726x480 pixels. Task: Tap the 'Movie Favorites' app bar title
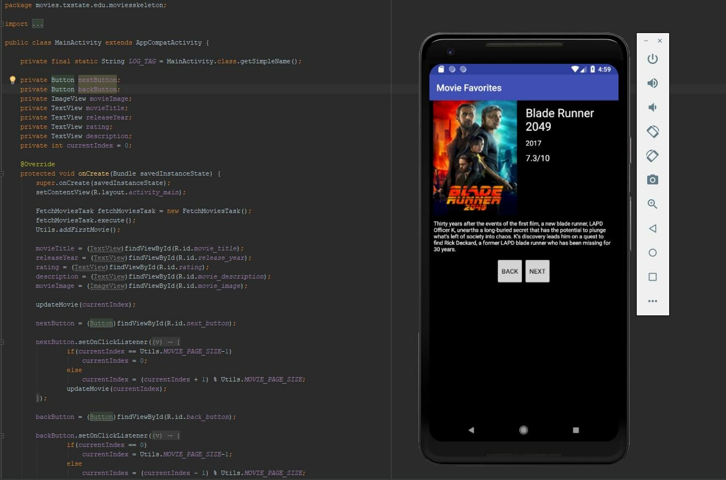(x=469, y=88)
